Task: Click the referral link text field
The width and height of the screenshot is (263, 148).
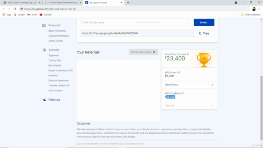Action: (137, 33)
